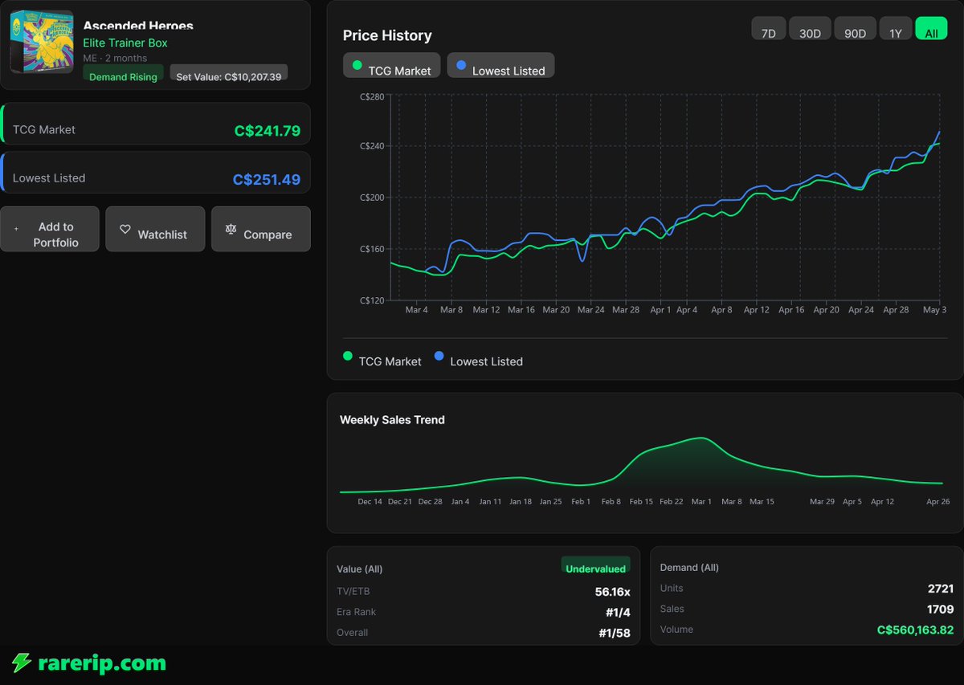Viewport: 964px width, 685px height.
Task: Click the Value (All) label
Action: coord(360,569)
